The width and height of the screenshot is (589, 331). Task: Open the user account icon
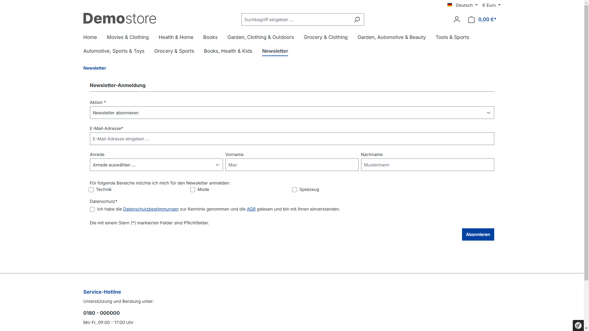coord(456,20)
